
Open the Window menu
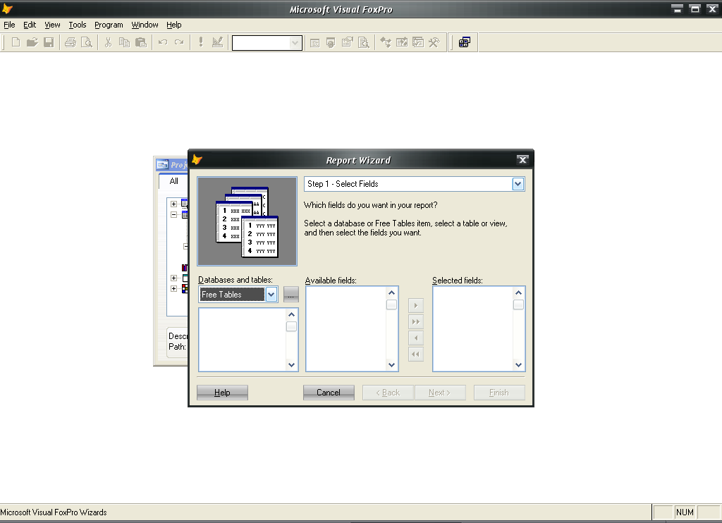(x=145, y=25)
